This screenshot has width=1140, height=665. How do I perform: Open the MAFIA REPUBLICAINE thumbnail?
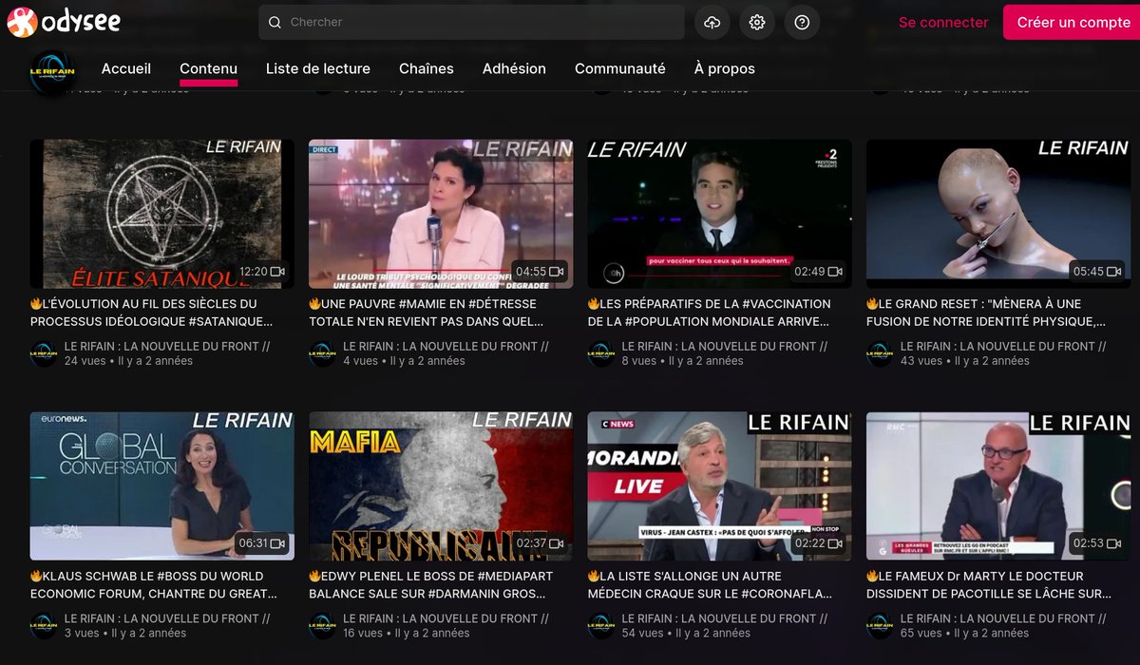point(441,485)
